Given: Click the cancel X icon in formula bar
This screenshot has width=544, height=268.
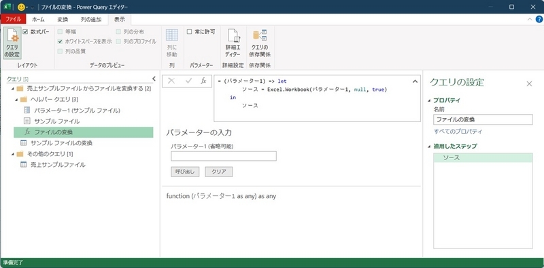Looking at the screenshot, I should (171, 81).
